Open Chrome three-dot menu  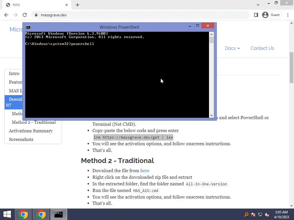tap(288, 15)
